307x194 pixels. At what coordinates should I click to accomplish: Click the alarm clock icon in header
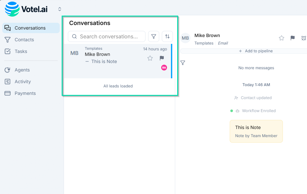click(x=304, y=38)
